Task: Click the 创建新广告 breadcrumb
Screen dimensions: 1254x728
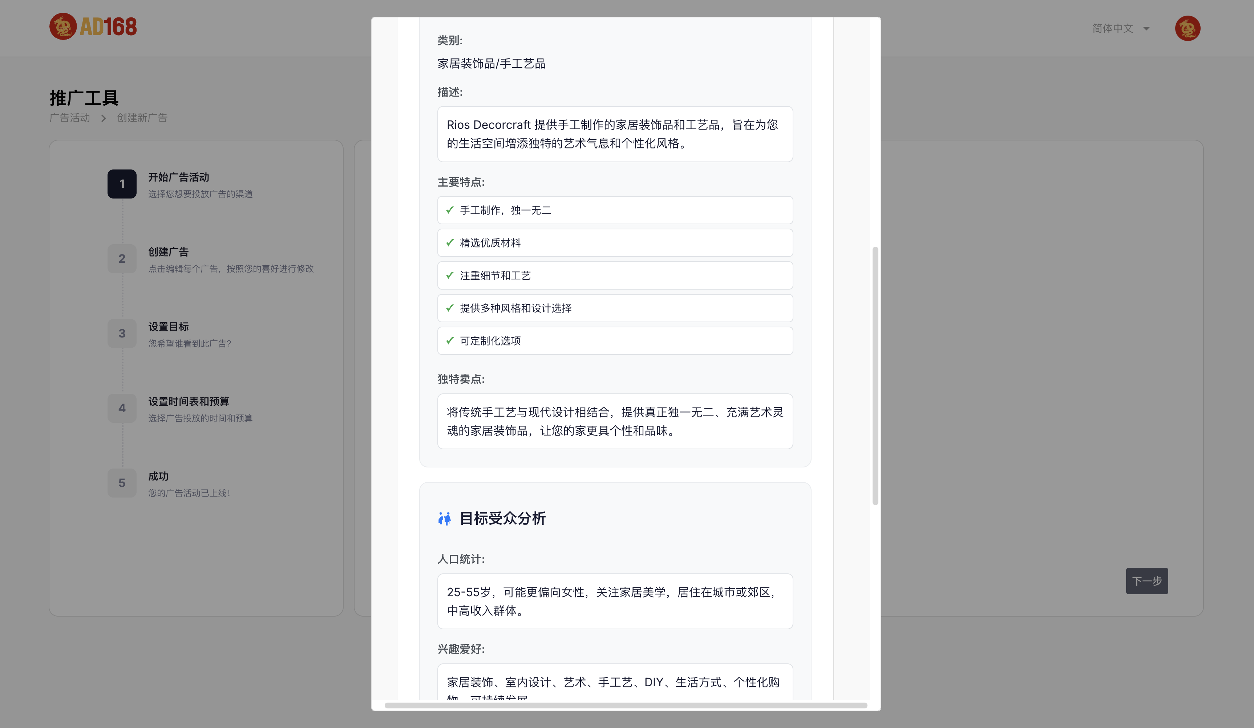Action: [x=142, y=118]
